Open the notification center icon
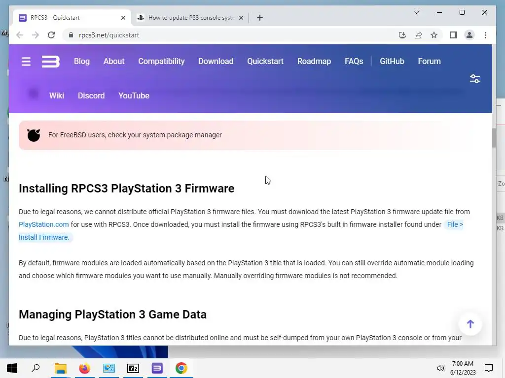 pos(489,368)
